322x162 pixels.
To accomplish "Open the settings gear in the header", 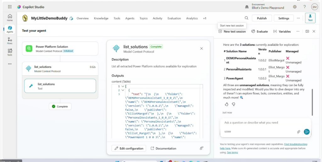I will [295, 7].
